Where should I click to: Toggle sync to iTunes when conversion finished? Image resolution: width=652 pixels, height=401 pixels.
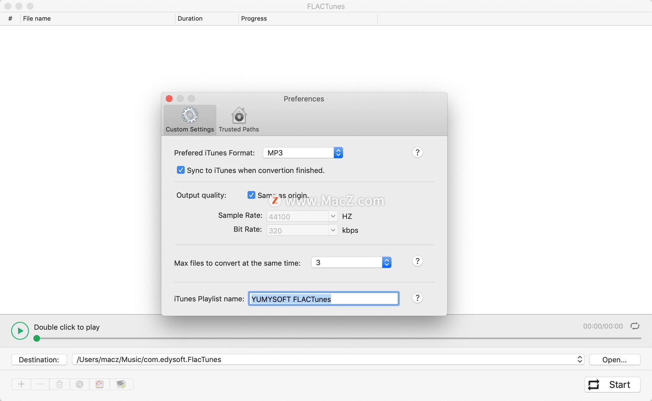(x=181, y=170)
